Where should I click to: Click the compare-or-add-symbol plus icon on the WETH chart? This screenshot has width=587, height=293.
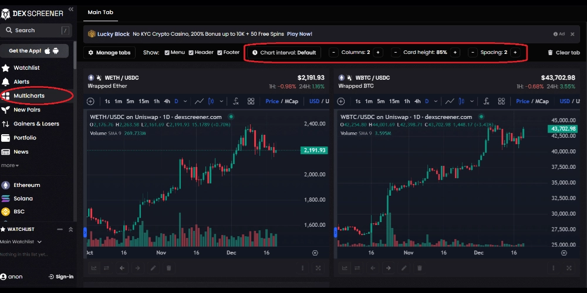coord(90,101)
